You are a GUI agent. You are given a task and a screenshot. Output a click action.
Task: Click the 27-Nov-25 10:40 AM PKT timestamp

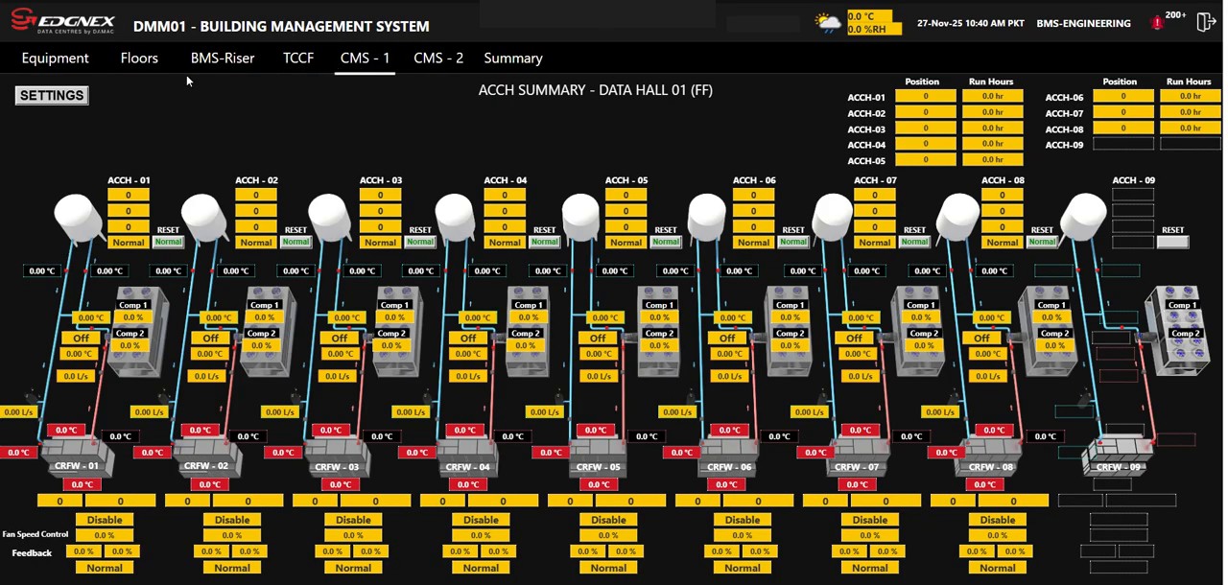click(x=970, y=23)
